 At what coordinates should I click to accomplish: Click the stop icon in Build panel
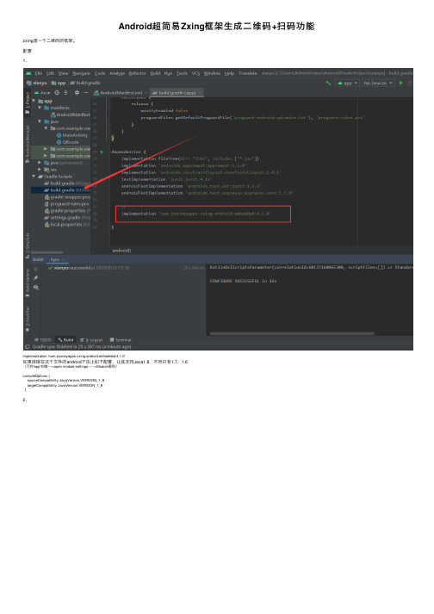point(36,269)
